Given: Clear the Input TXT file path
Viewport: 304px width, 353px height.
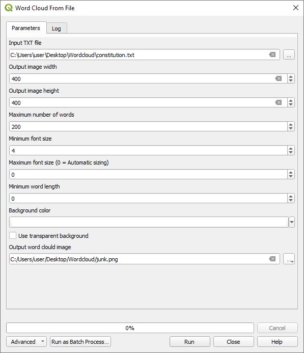Looking at the screenshot, I should point(272,55).
